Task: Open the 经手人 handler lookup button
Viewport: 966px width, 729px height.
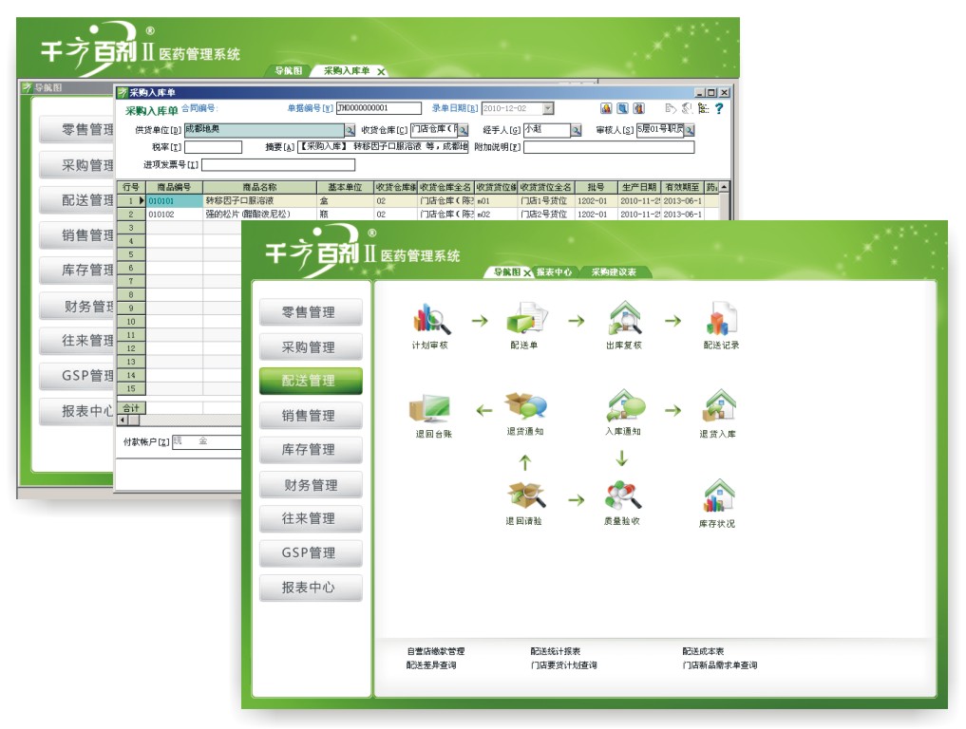Action: coord(576,130)
